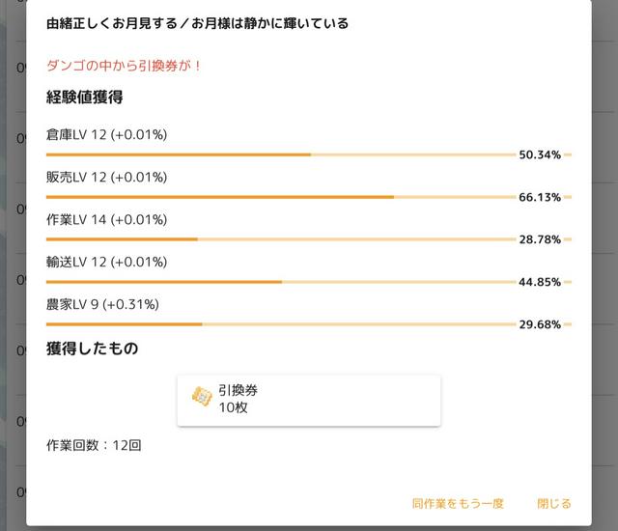Click the 66.13% sales percentage value
618x531 pixels.
tap(540, 197)
